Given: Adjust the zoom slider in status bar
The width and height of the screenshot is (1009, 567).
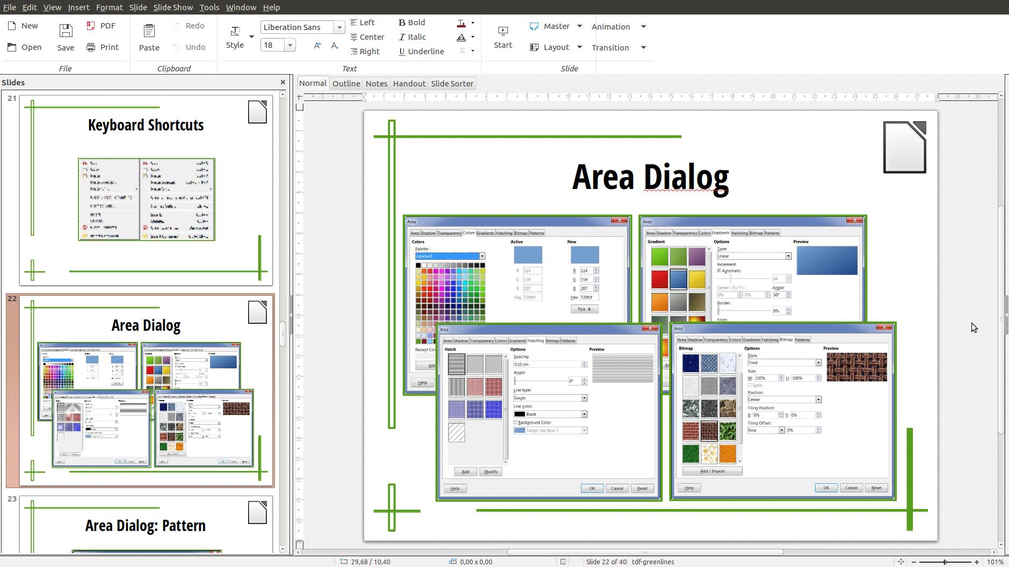Looking at the screenshot, I should click(945, 562).
